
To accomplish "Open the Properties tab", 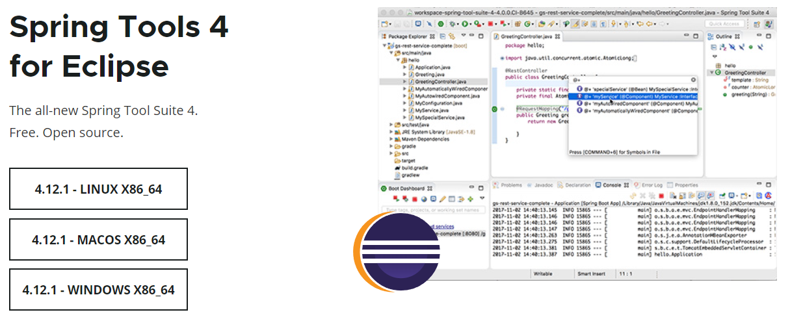I will click(683, 185).
